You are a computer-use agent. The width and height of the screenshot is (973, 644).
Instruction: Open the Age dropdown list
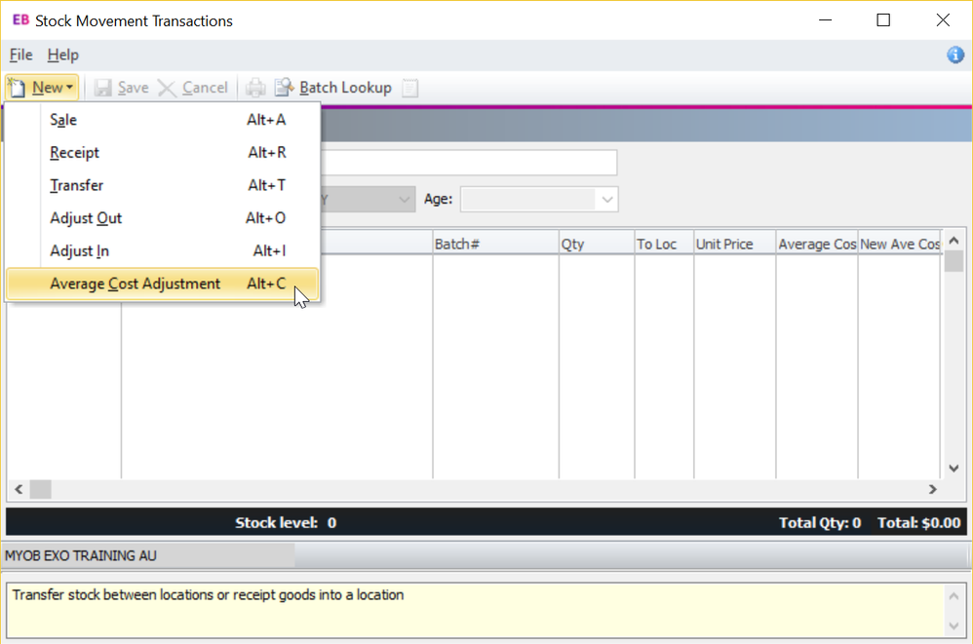point(607,200)
